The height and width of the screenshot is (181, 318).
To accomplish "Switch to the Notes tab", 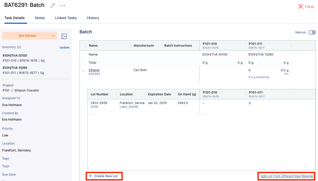I will click(40, 18).
